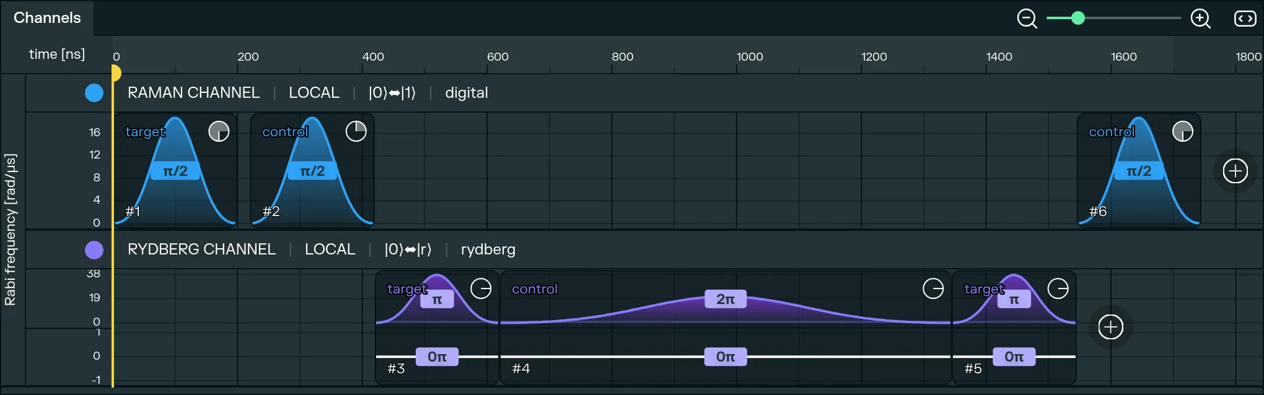Click the 2π area label on control pulse
Viewport: 1264px width, 395px height.
click(726, 299)
